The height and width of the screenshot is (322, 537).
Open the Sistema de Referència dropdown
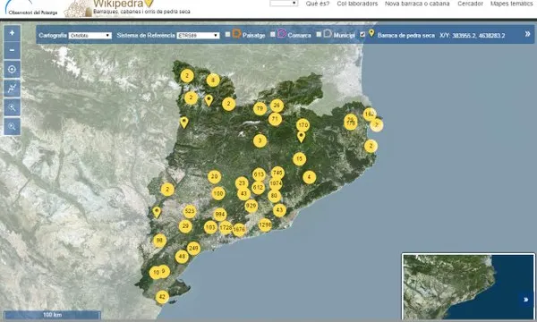coord(198,36)
